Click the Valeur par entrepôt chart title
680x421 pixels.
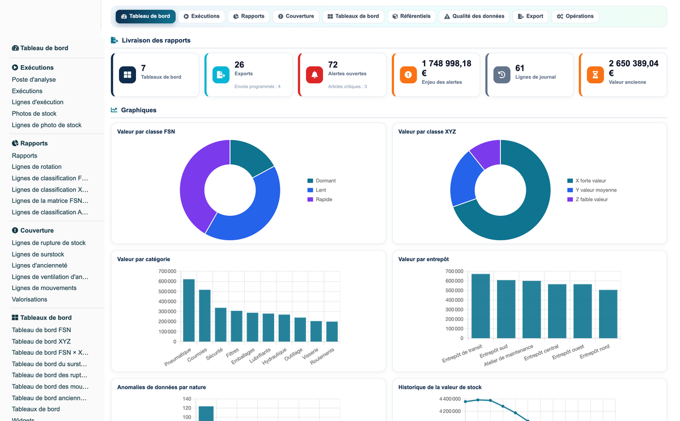(423, 259)
